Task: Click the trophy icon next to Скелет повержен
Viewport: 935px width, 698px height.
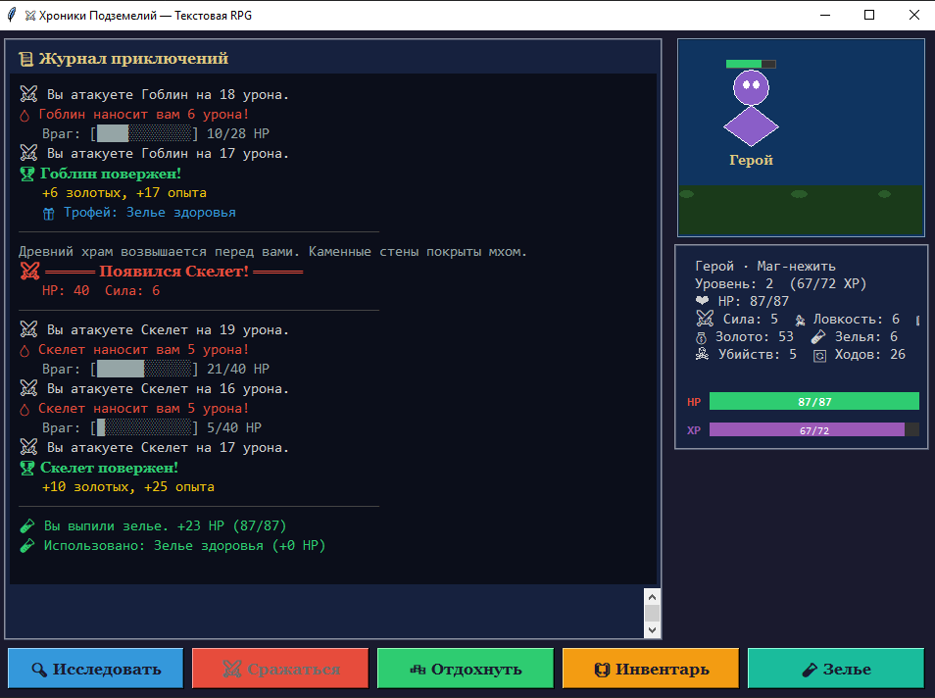Action: click(27, 468)
